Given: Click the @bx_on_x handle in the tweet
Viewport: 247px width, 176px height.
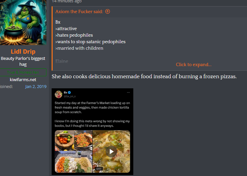Looking at the screenshot, I should pos(70,96).
